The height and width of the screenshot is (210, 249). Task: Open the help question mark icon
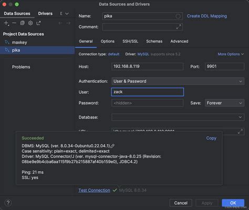(x=8, y=203)
